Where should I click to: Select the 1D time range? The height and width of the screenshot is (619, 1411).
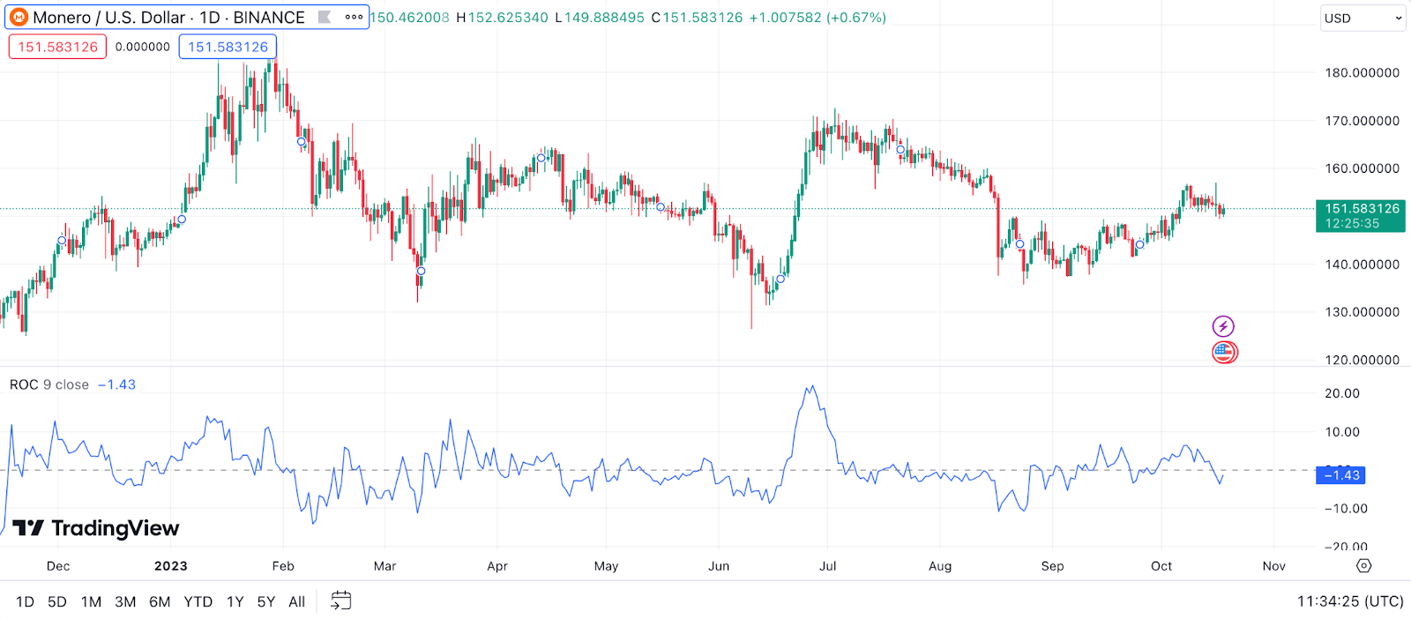25,601
